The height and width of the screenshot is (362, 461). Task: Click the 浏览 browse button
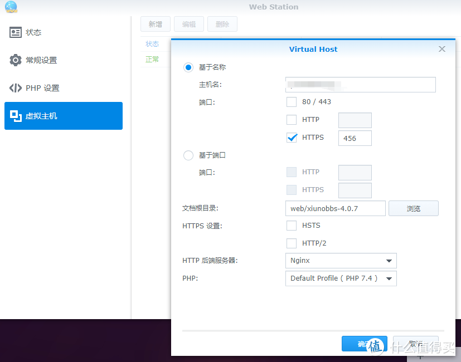(x=413, y=208)
